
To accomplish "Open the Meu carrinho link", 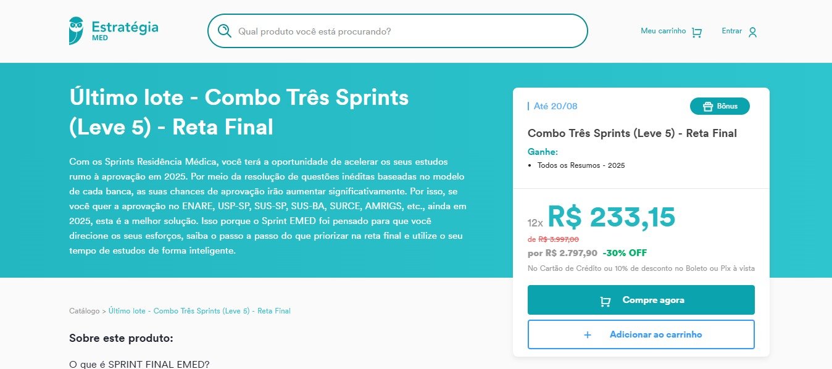I will [x=663, y=31].
